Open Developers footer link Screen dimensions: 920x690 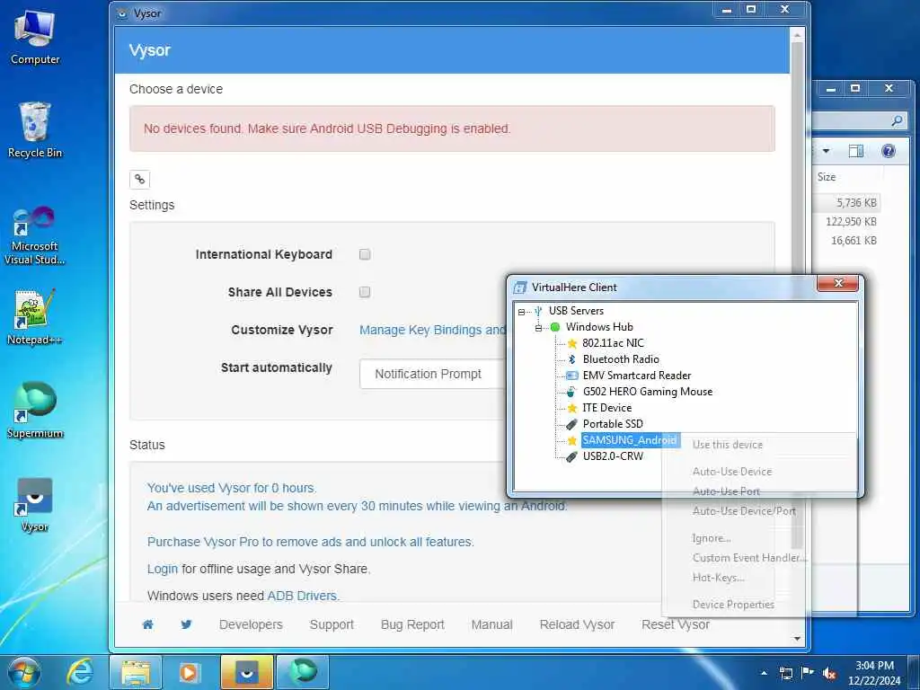(x=251, y=624)
